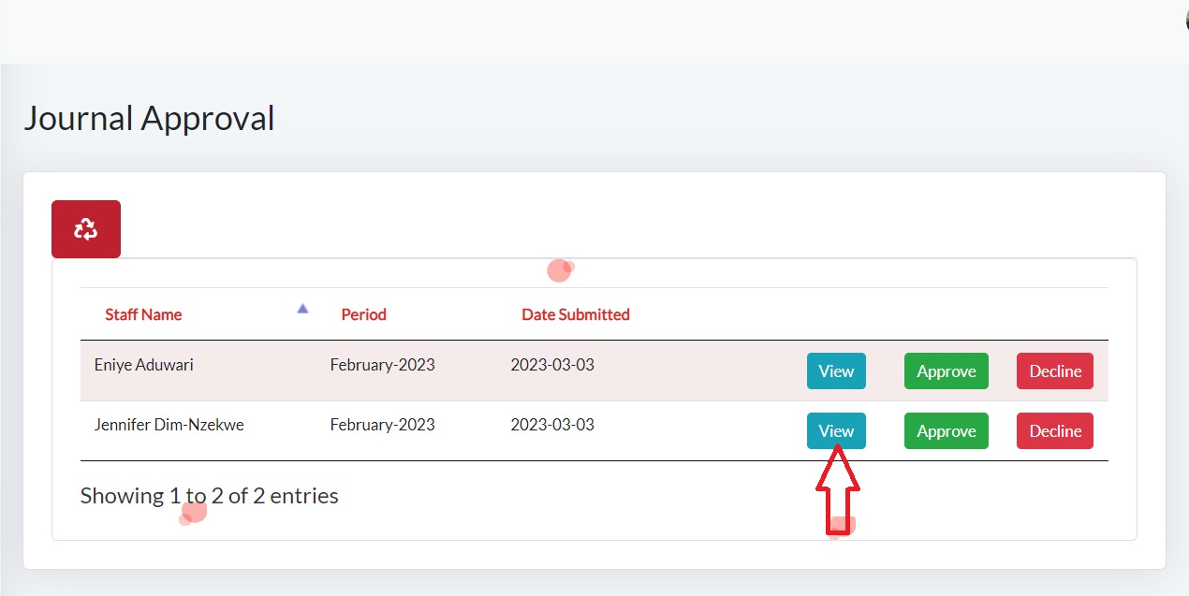Click the blue sort arrow beside Staff Name
This screenshot has width=1189, height=596.
point(302,308)
